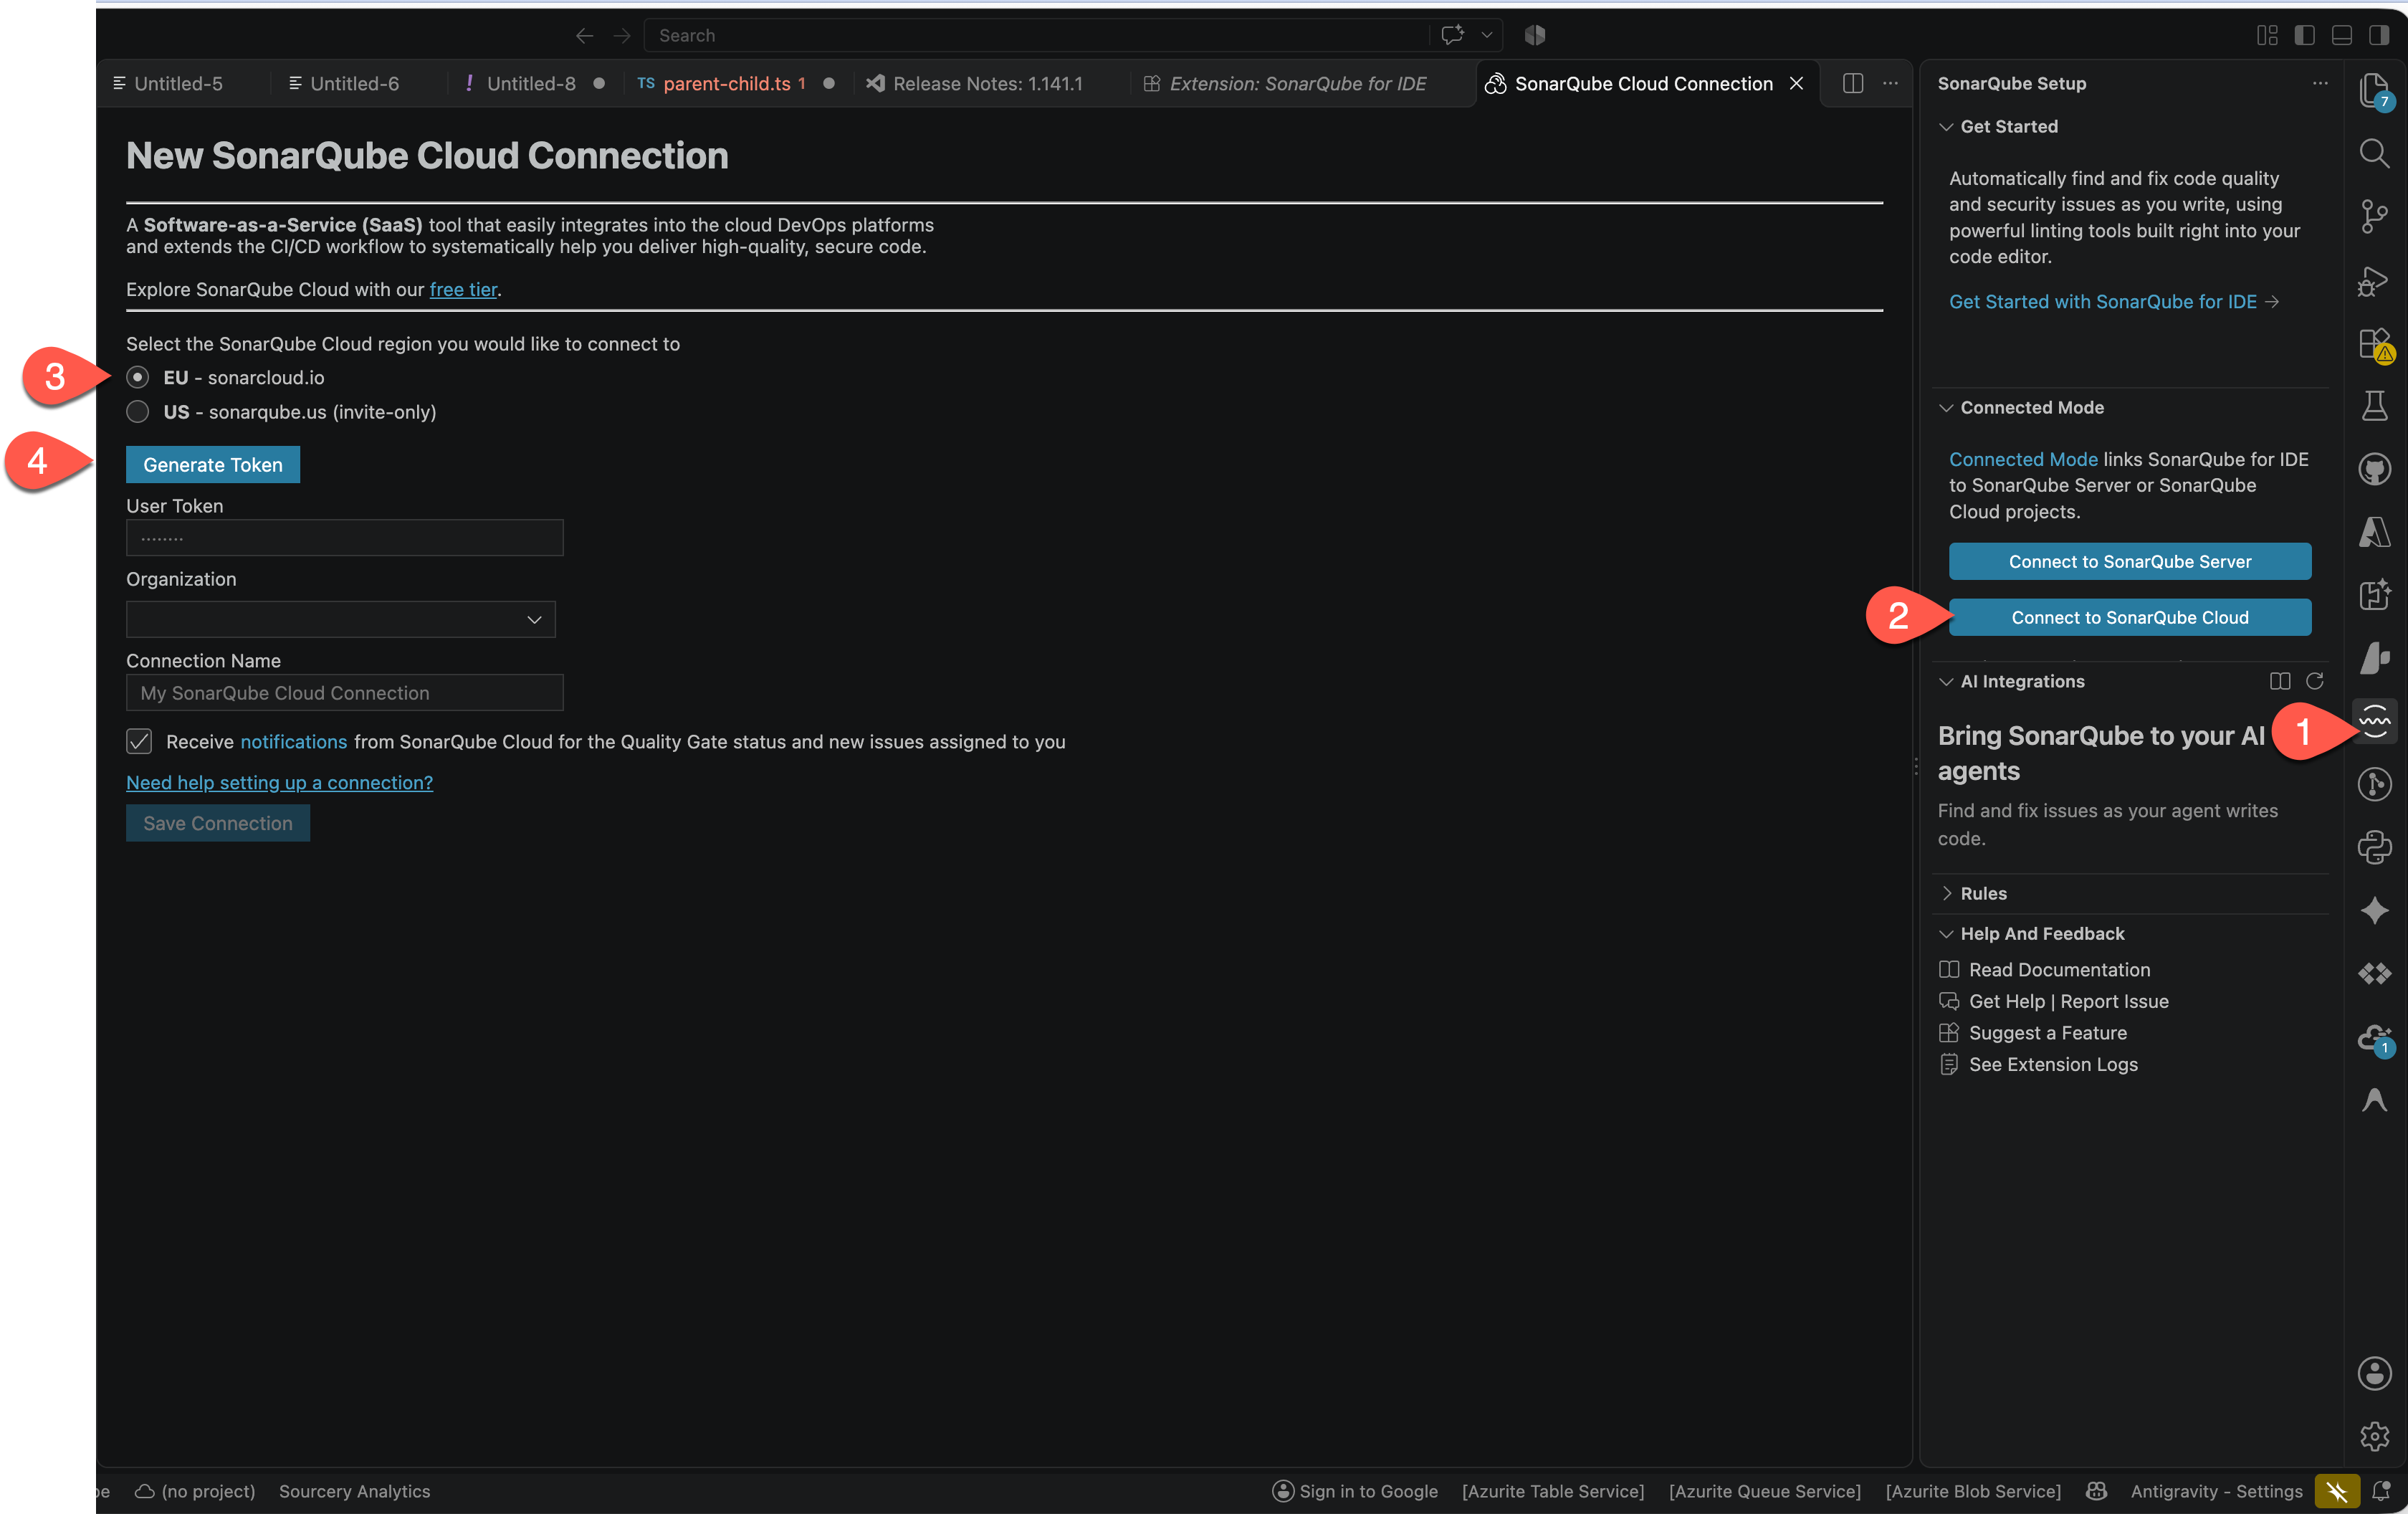Open the Explorer view in activity bar
The image size is (2408, 1514).
[2374, 91]
